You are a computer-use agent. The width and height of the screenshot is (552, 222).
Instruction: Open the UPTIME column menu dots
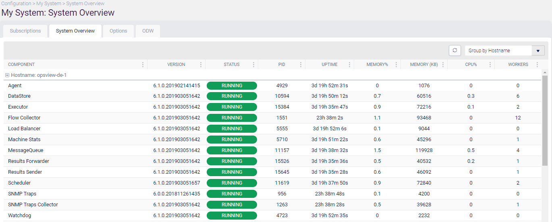point(349,64)
